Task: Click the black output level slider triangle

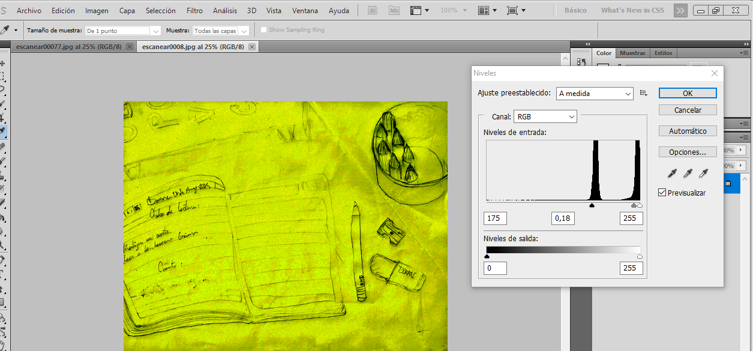Action: 487,257
